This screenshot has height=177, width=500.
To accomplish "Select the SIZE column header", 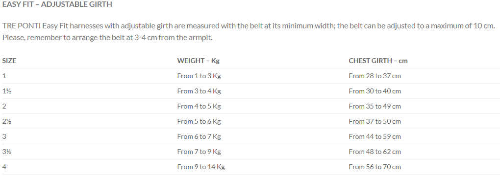I will (9, 61).
